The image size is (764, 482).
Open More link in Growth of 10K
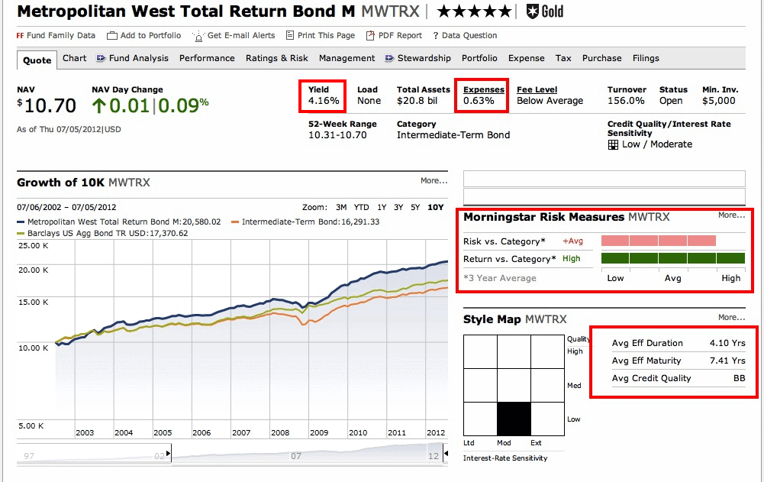point(434,180)
